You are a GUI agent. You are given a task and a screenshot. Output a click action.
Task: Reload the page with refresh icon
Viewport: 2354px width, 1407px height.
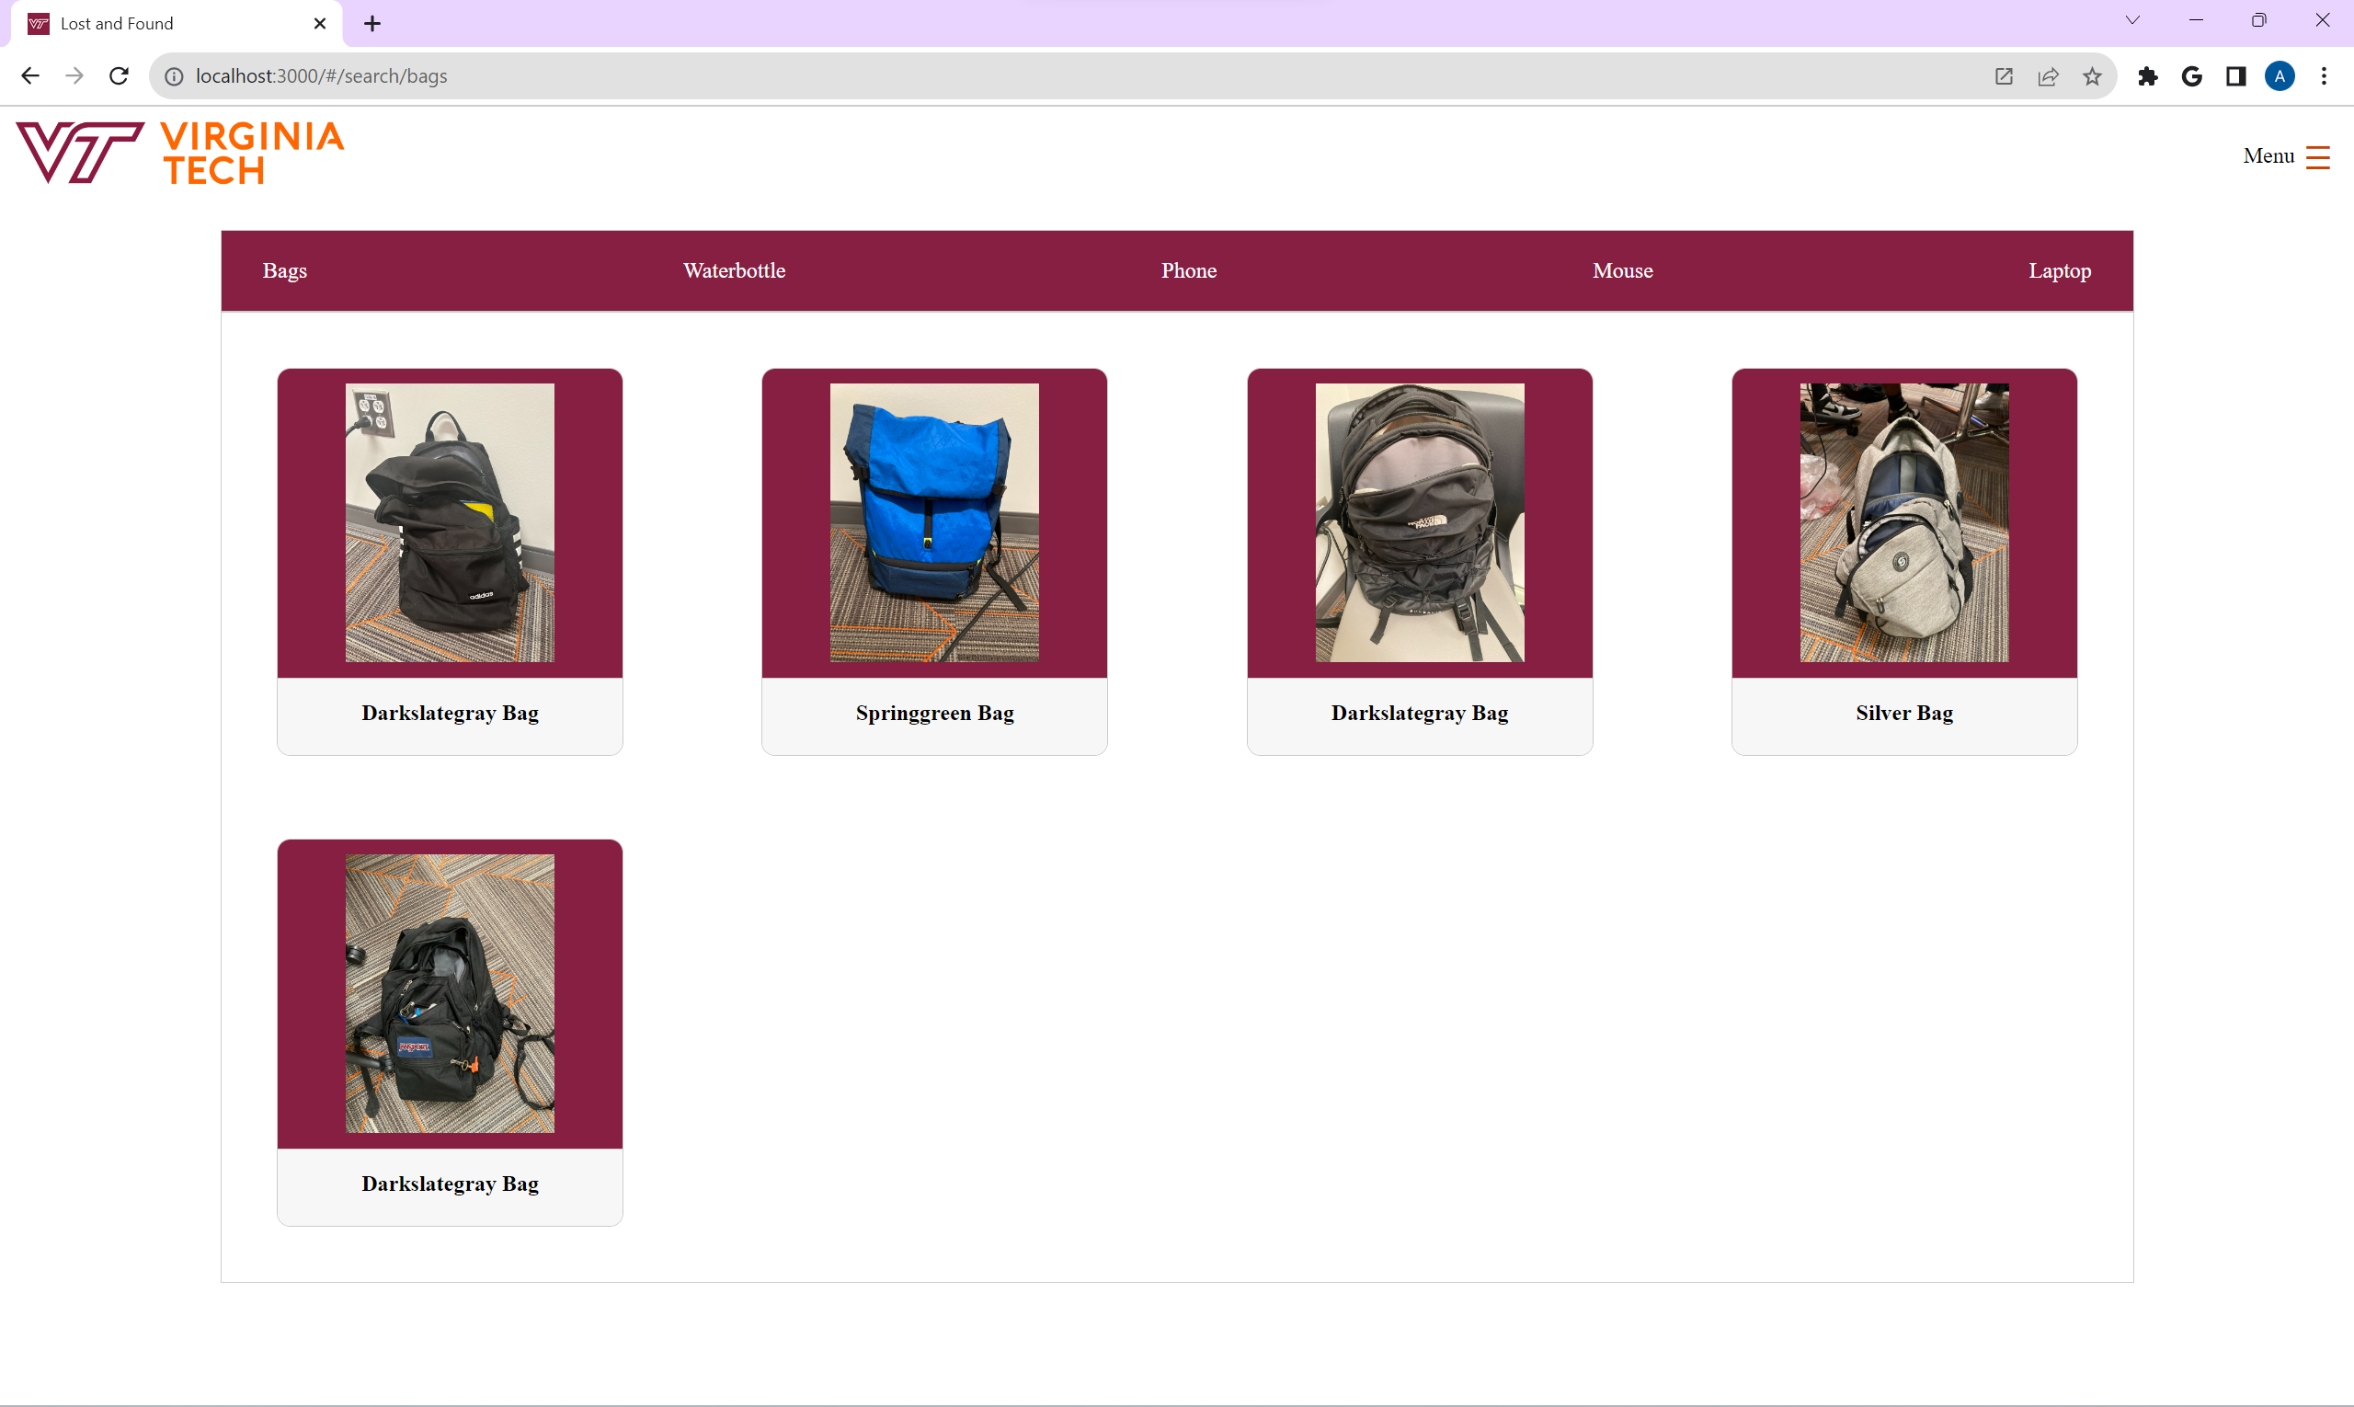119,75
